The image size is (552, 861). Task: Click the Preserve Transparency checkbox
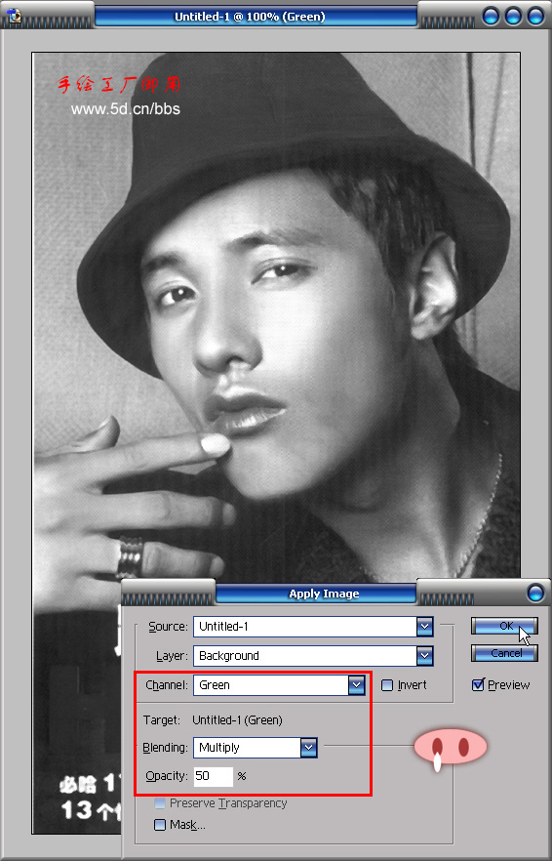(x=160, y=803)
